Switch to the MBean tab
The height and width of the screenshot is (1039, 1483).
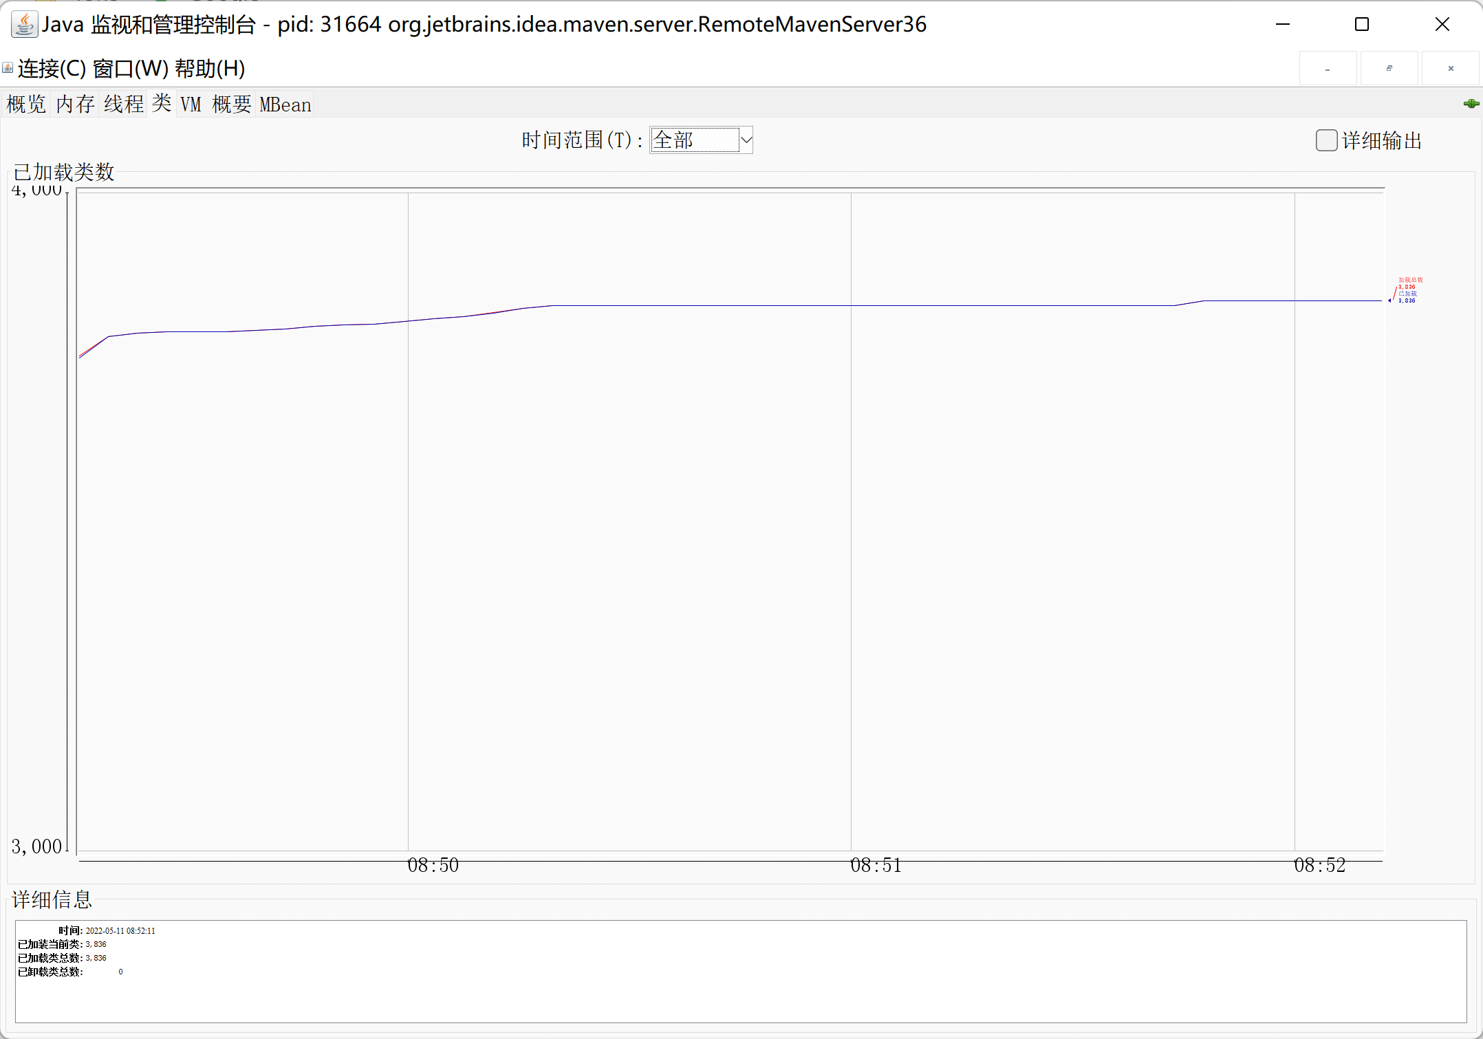tap(285, 105)
